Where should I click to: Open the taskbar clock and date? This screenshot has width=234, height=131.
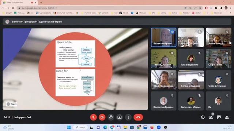click(x=227, y=127)
